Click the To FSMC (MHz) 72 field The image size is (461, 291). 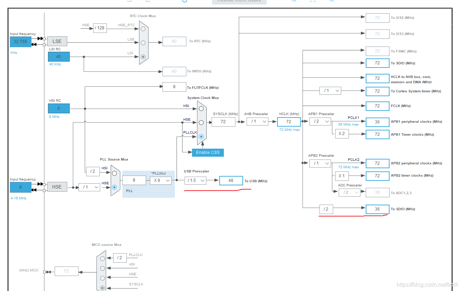(x=378, y=51)
